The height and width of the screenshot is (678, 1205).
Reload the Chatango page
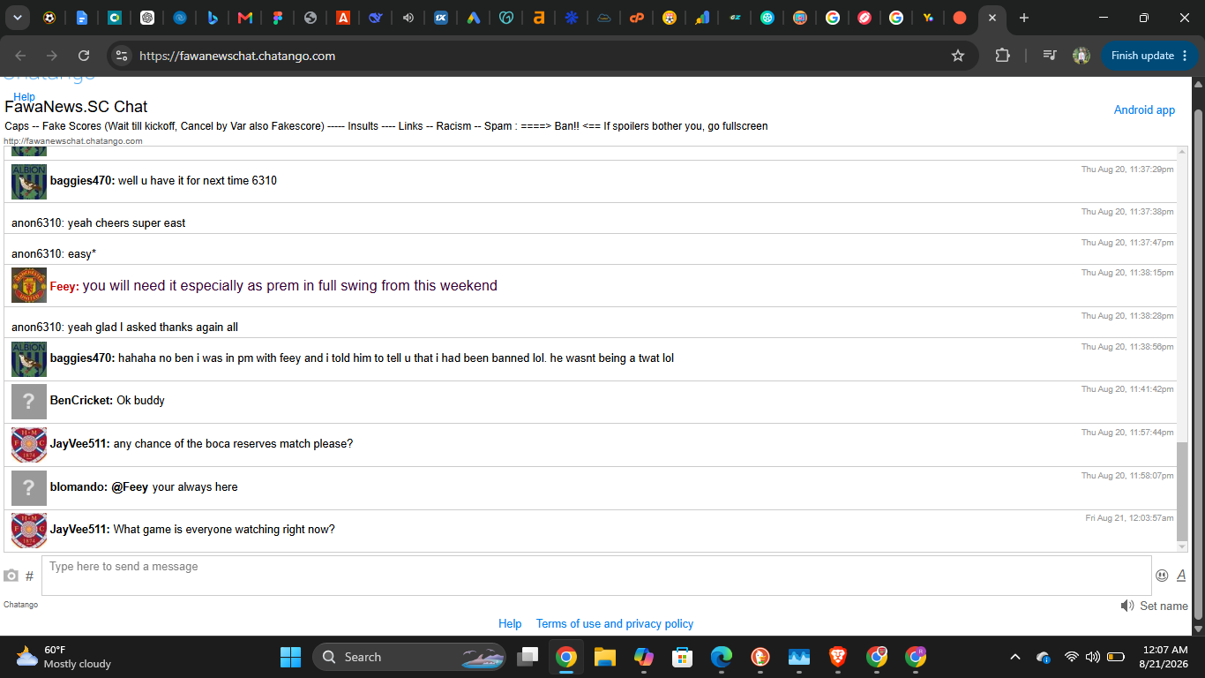point(84,56)
